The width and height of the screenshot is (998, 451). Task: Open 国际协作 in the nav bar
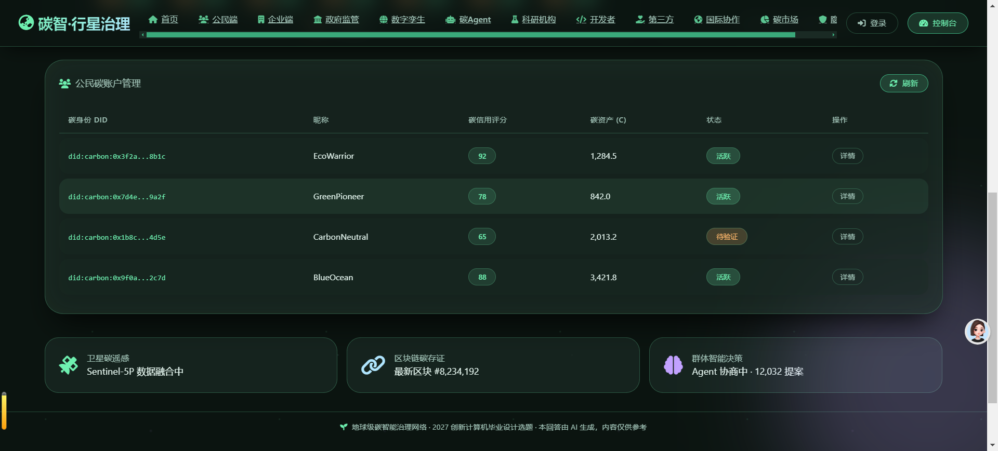point(717,19)
